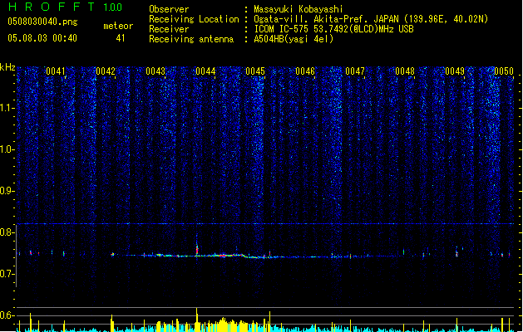523x332 pixels.
Task: Select the 0050 time marker
Action: 504,71
